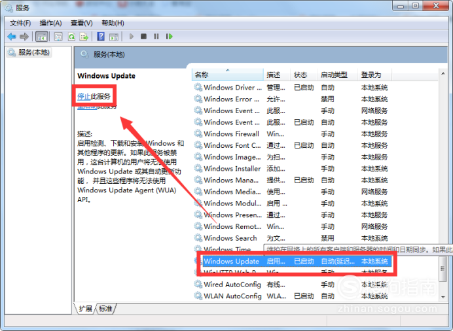Click gear icon of Windows Firewall row
Image resolution: width=453 pixels, height=331 pixels.
[198, 133]
